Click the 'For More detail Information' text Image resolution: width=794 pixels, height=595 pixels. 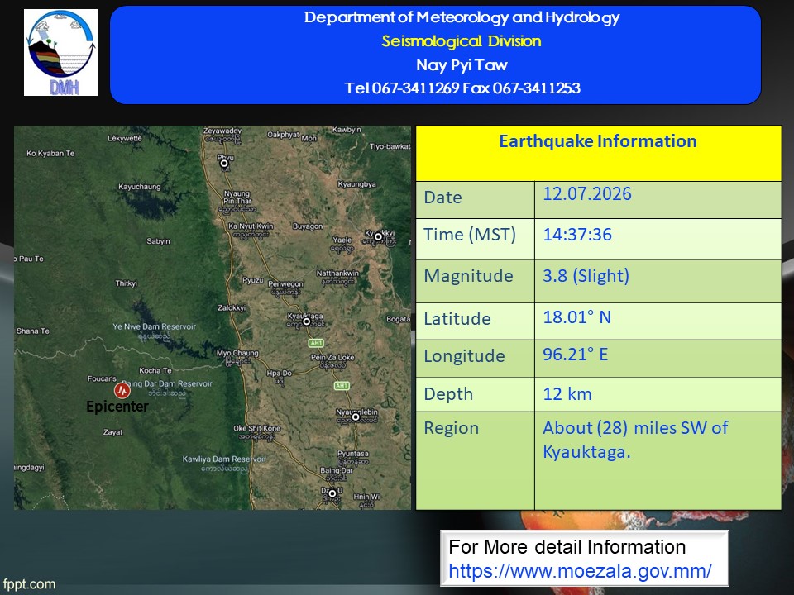[567, 547]
